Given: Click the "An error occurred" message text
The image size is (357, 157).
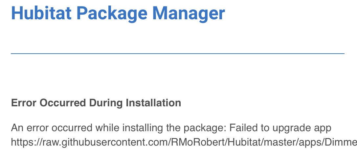Looking at the screenshot, I should (x=52, y=128).
